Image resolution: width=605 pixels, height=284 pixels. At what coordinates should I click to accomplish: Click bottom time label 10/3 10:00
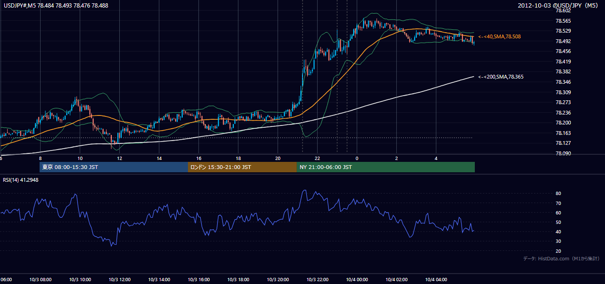pos(80,279)
